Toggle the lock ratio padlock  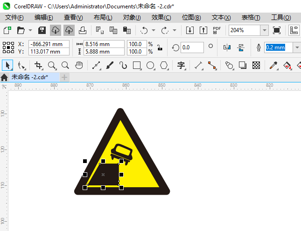pyautogui.click(x=160, y=48)
